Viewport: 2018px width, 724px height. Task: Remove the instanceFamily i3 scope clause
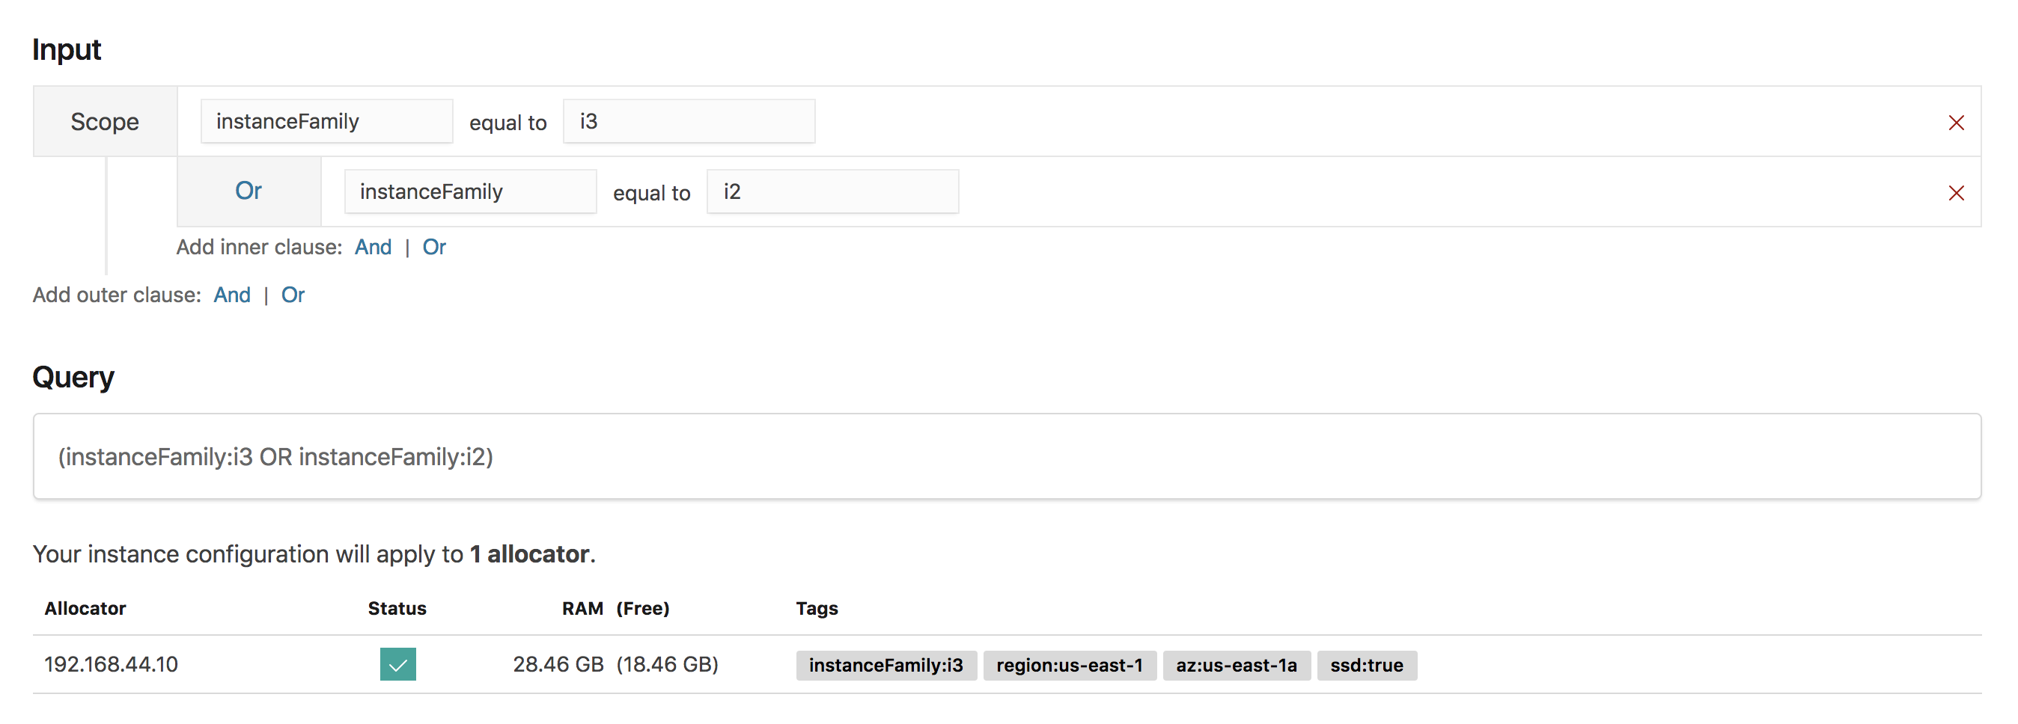1955,123
